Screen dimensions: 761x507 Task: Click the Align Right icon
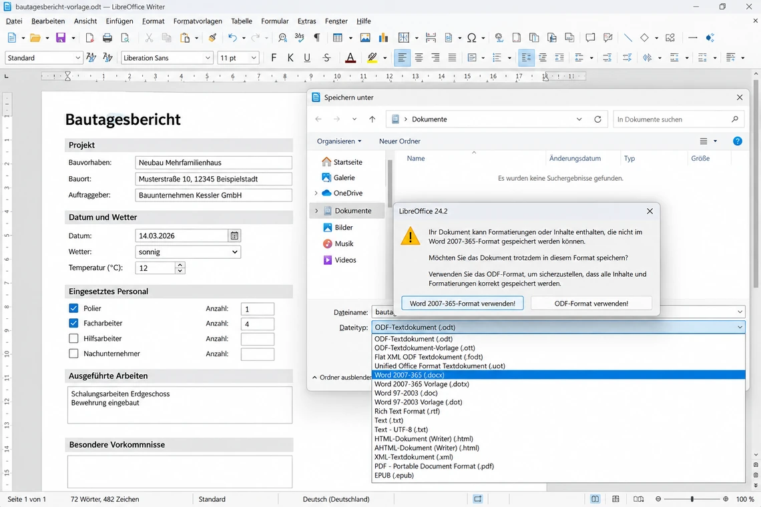[x=435, y=58]
